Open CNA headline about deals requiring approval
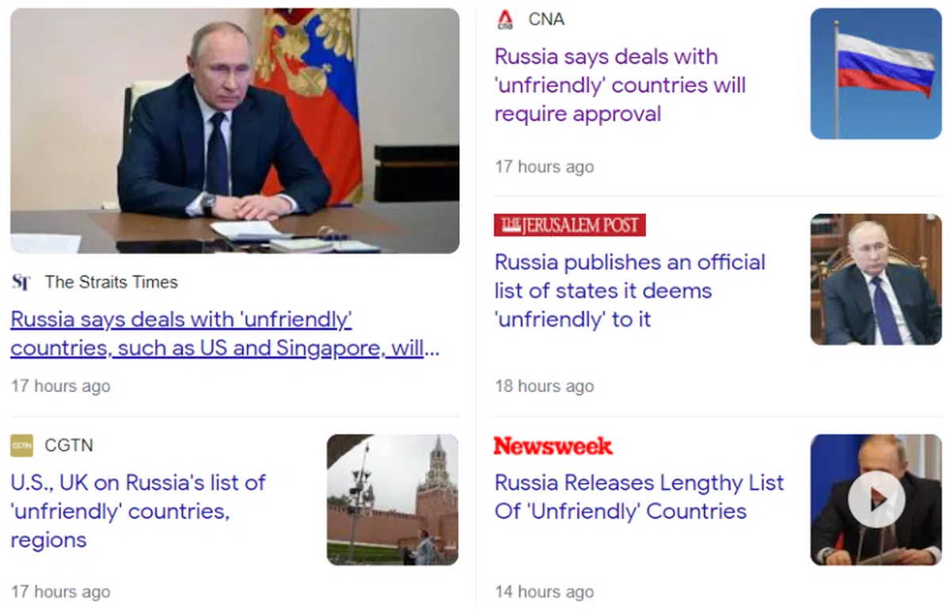The image size is (950, 609). click(621, 86)
